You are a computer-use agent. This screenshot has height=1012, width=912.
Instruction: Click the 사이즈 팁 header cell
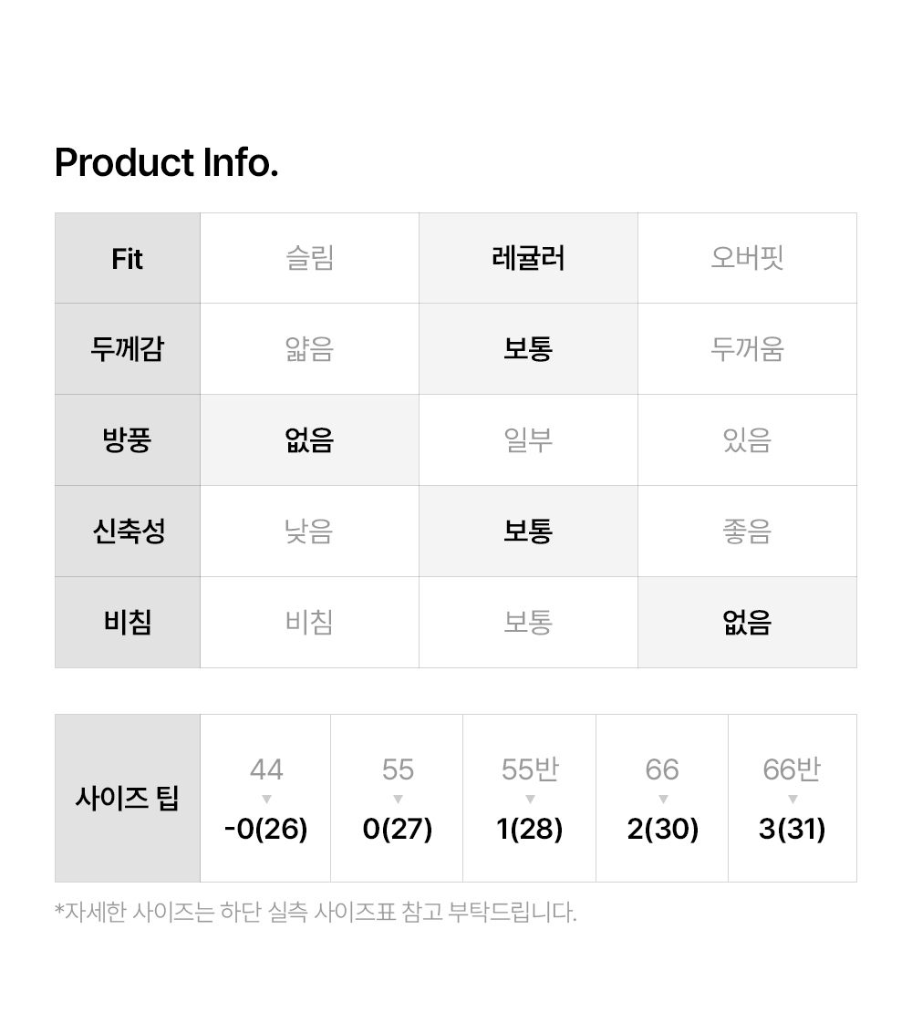[x=128, y=799]
